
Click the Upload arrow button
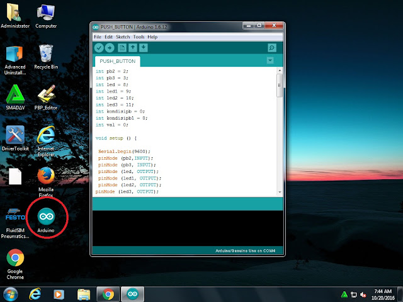click(110, 48)
